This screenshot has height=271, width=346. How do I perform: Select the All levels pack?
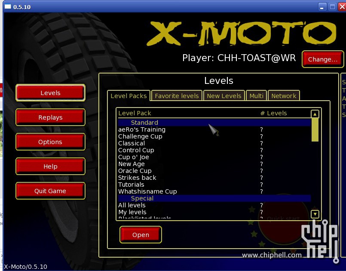(214, 205)
